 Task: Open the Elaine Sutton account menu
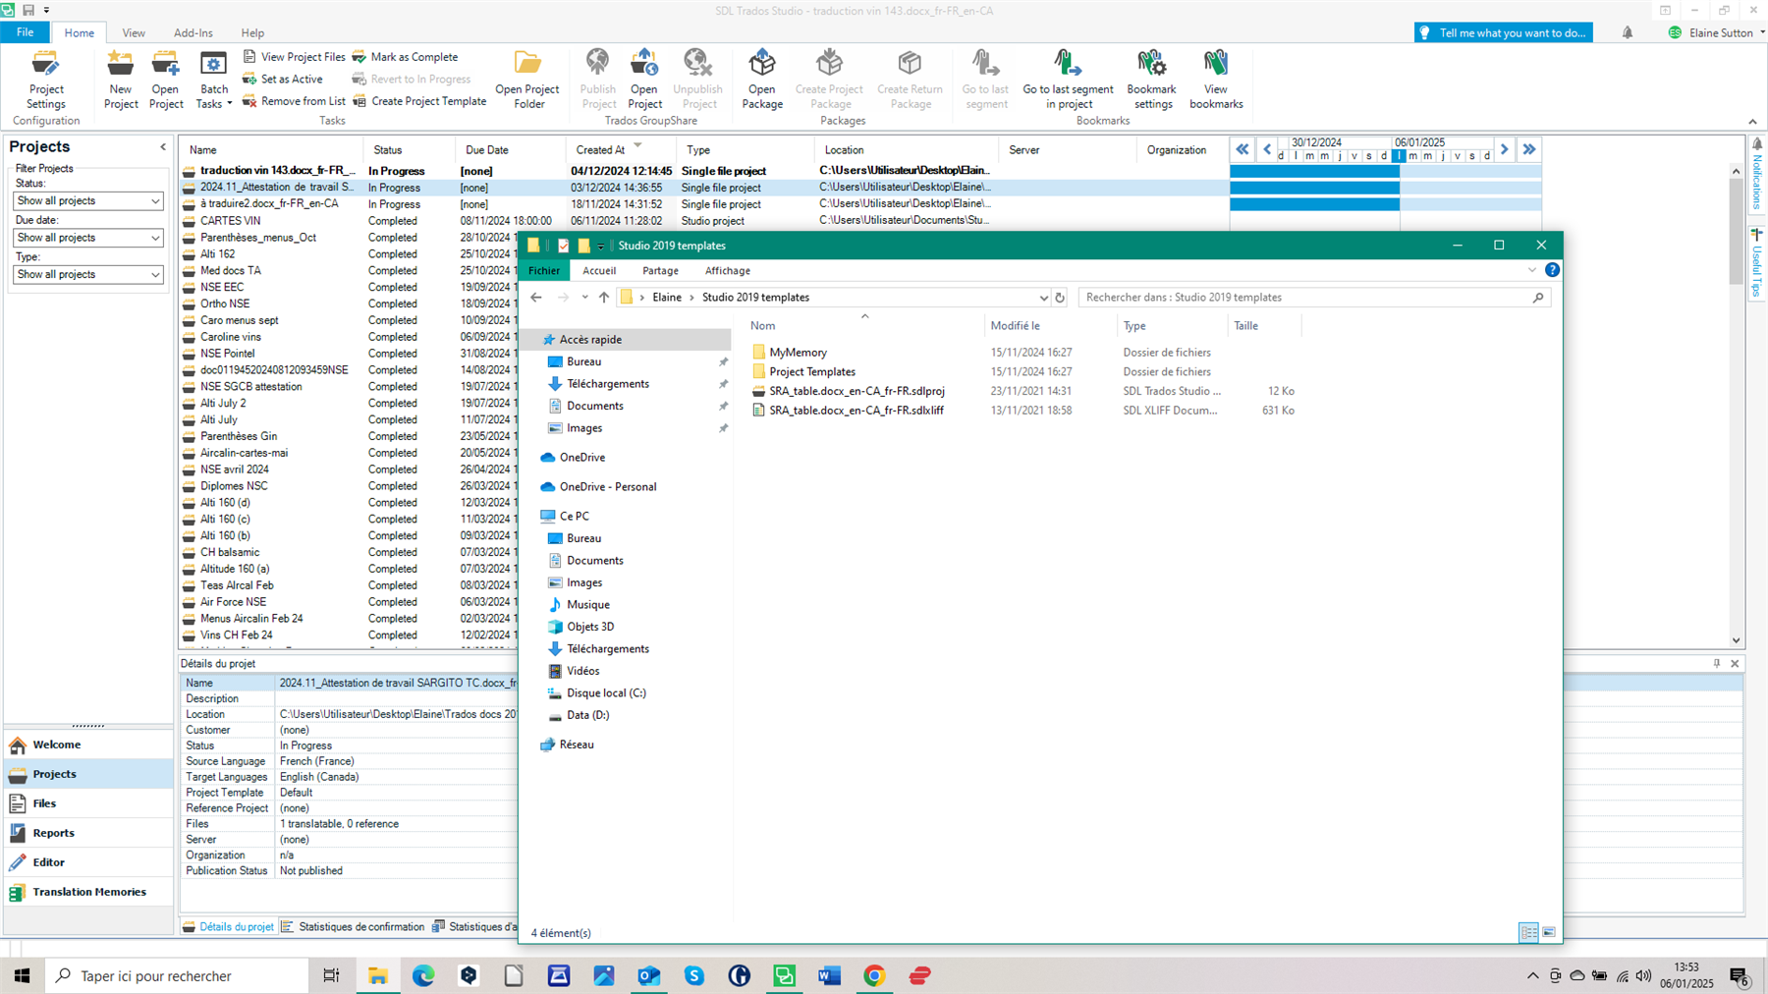(x=1716, y=32)
